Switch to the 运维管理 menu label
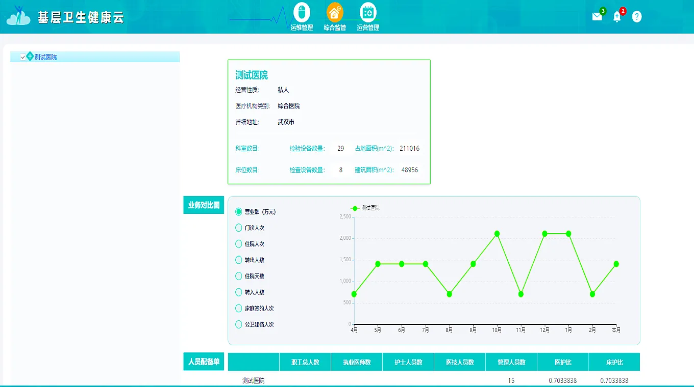Viewport: 694px width, 387px height. click(x=302, y=27)
